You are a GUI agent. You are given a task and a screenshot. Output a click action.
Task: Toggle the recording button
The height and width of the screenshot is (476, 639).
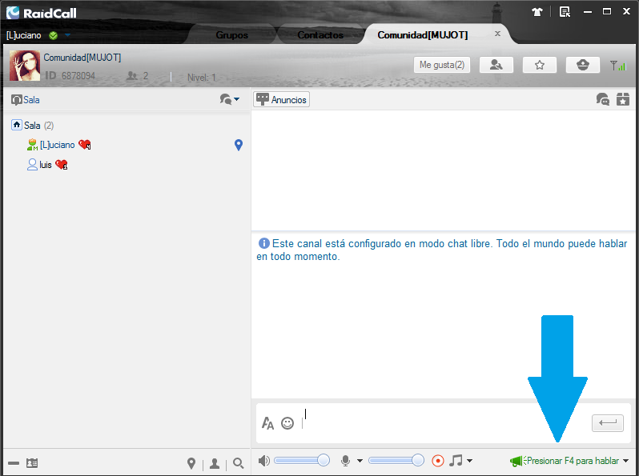[x=438, y=460]
